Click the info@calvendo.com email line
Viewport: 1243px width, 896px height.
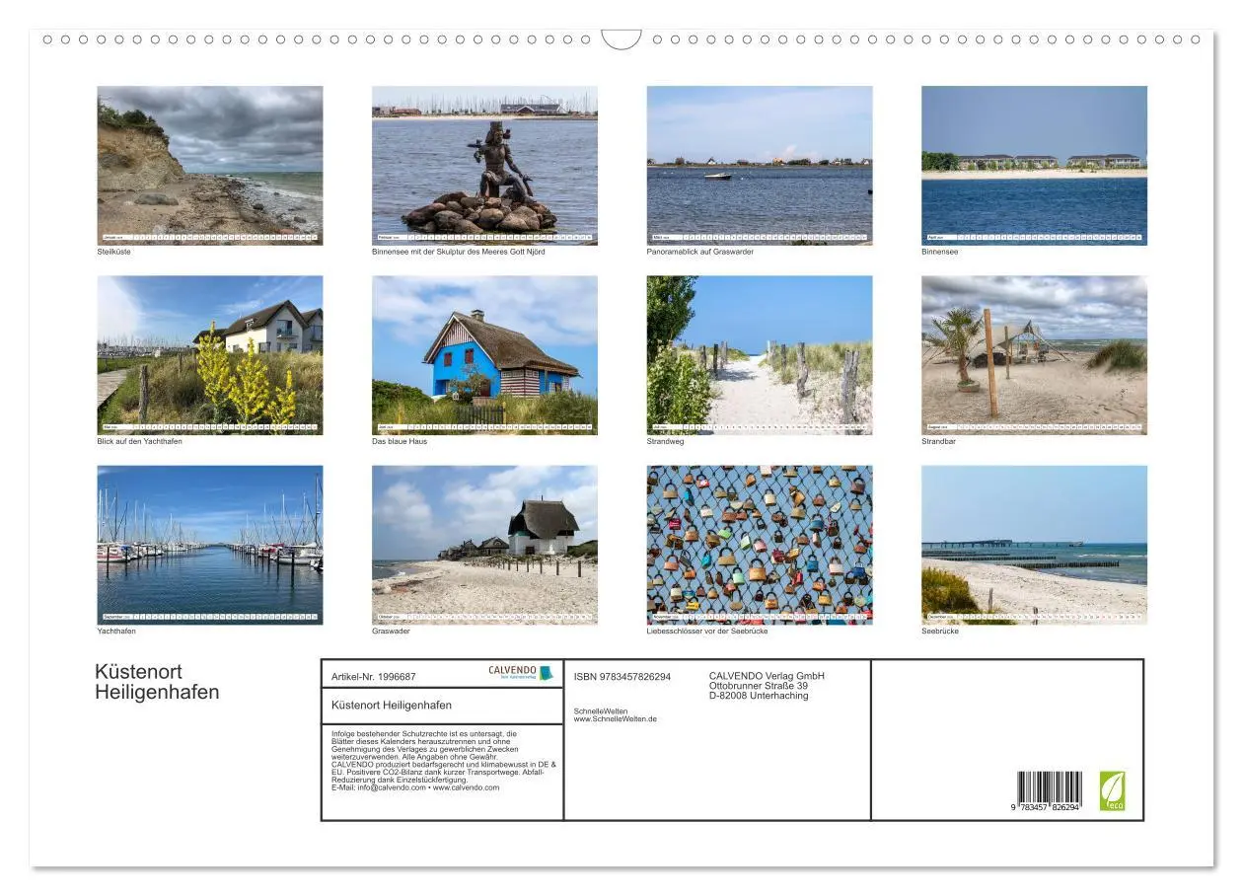point(415,787)
